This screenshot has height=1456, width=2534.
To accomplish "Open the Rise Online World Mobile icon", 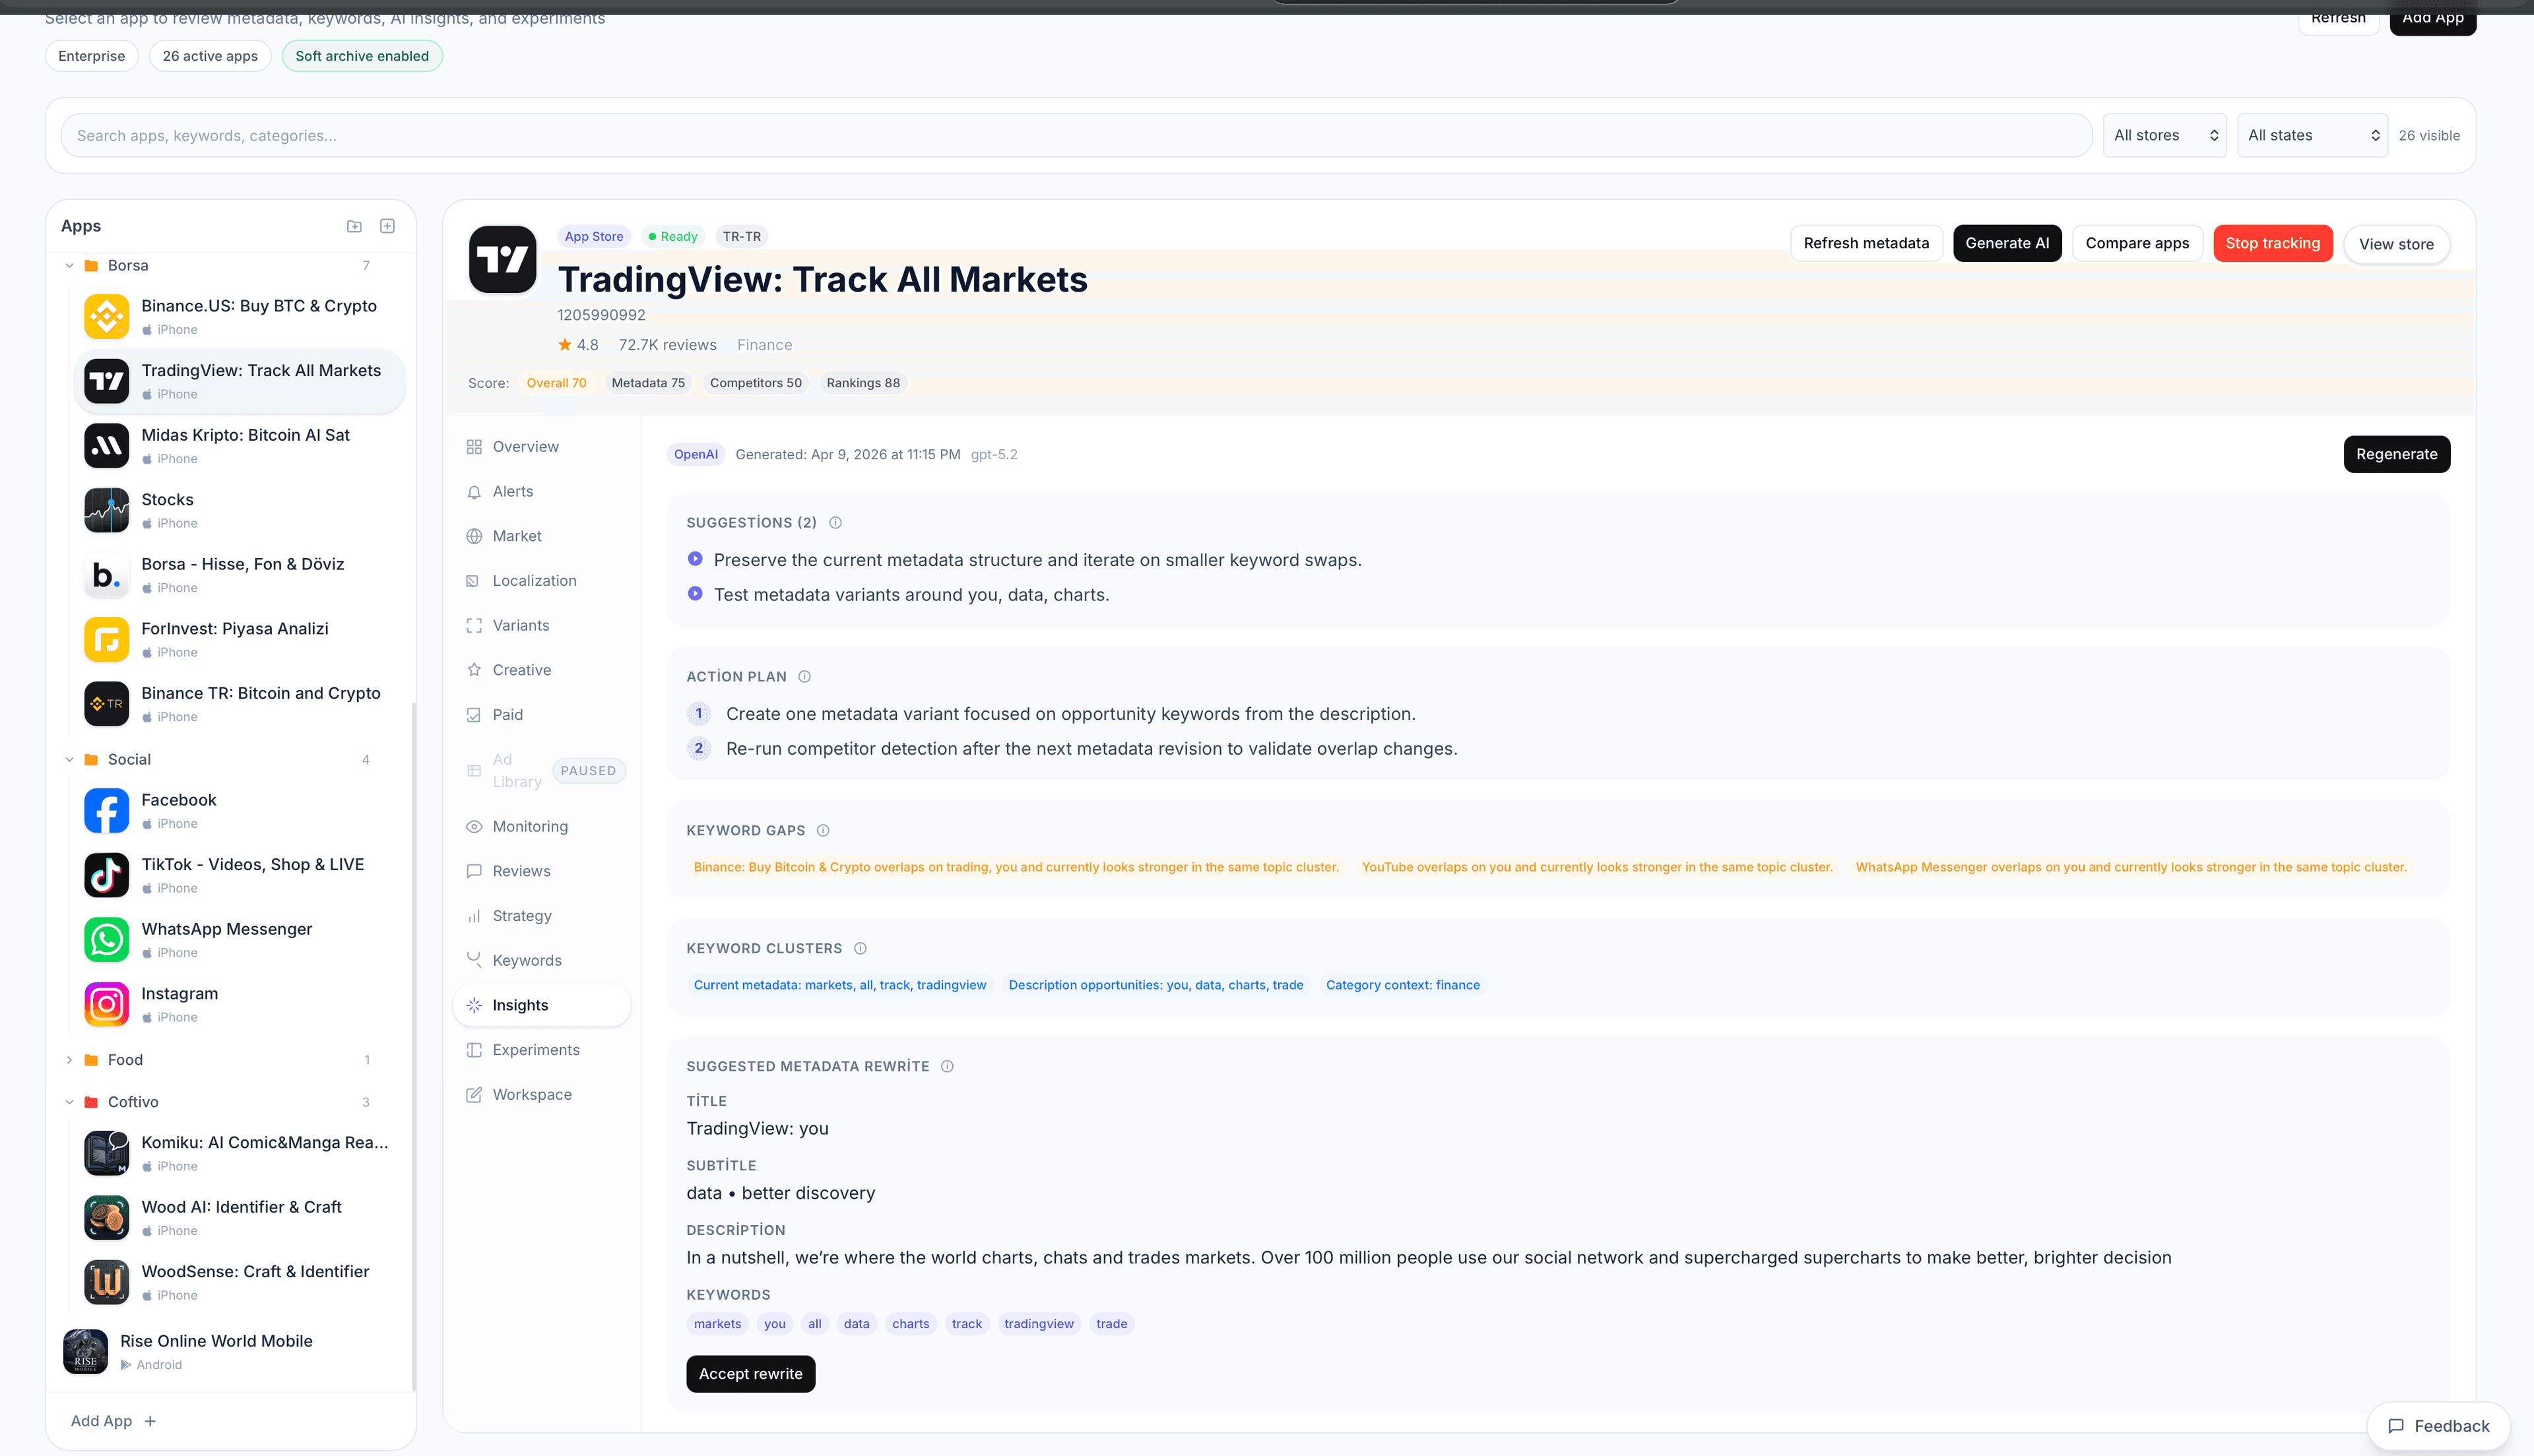I will 85,1351.
